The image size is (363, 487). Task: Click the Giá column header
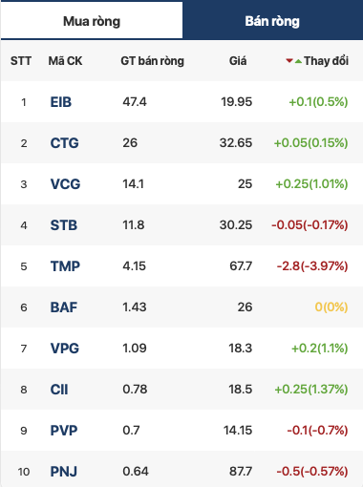coord(238,61)
